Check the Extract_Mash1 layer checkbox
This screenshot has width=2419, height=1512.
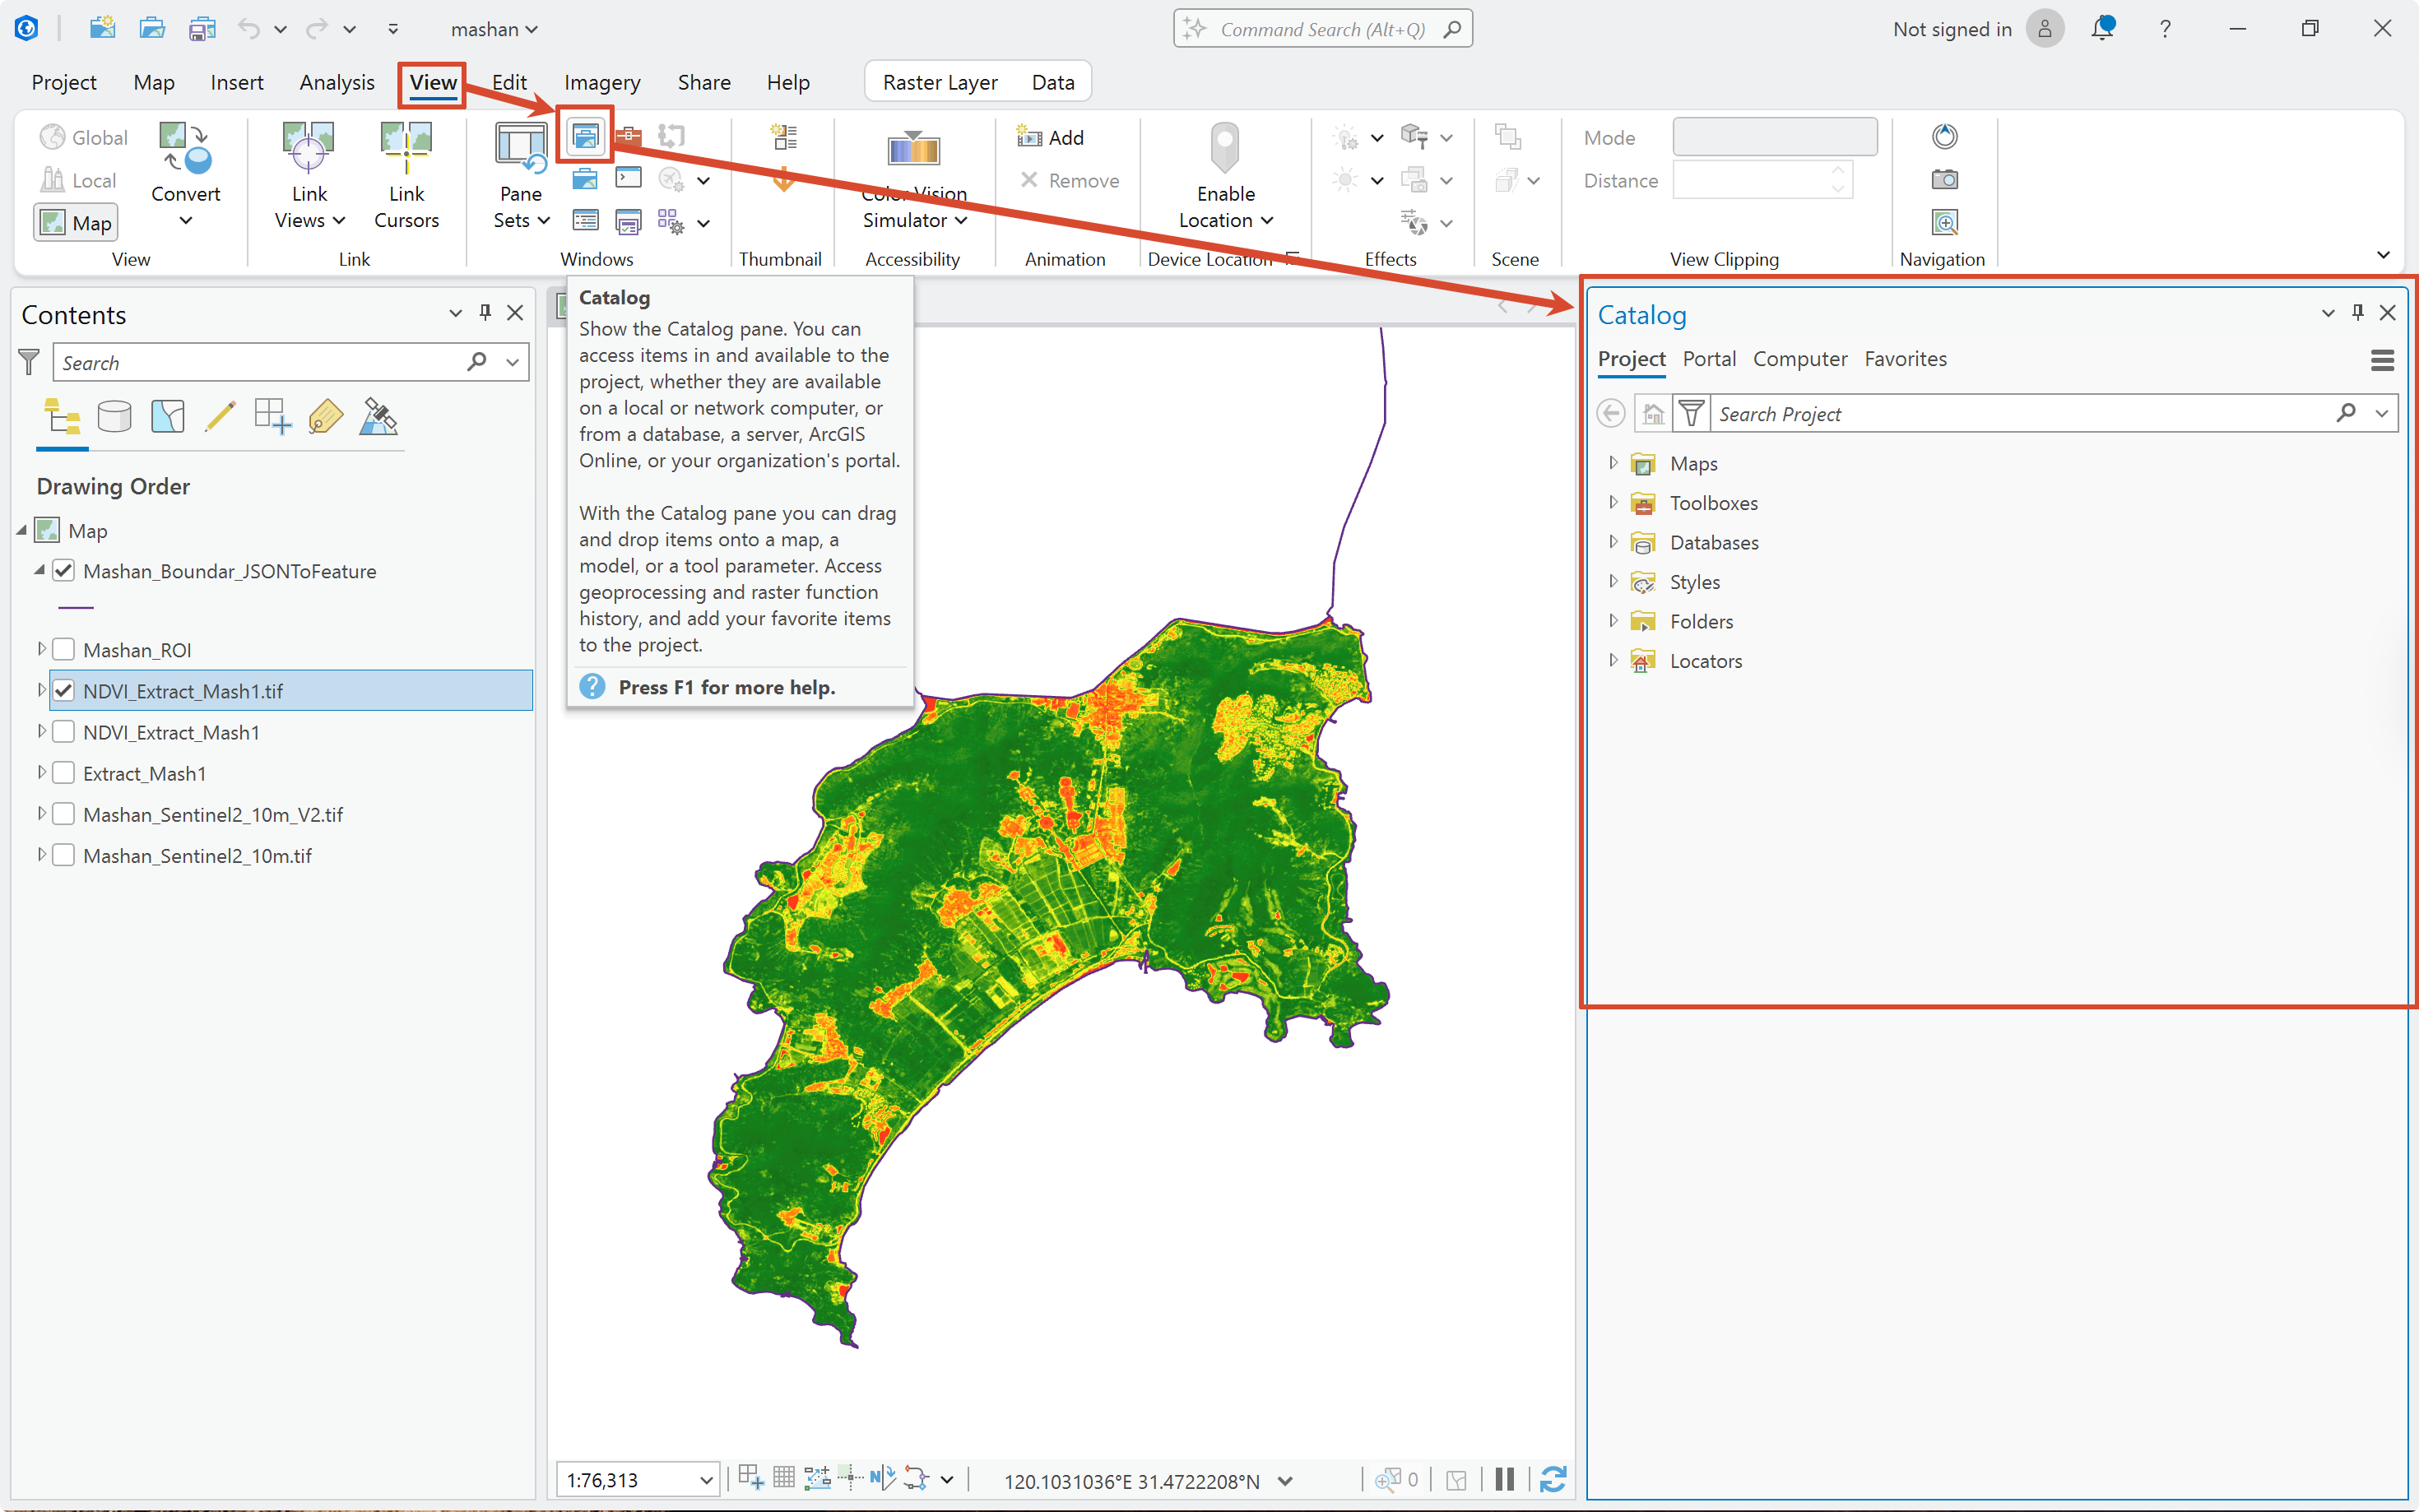pyautogui.click(x=63, y=773)
